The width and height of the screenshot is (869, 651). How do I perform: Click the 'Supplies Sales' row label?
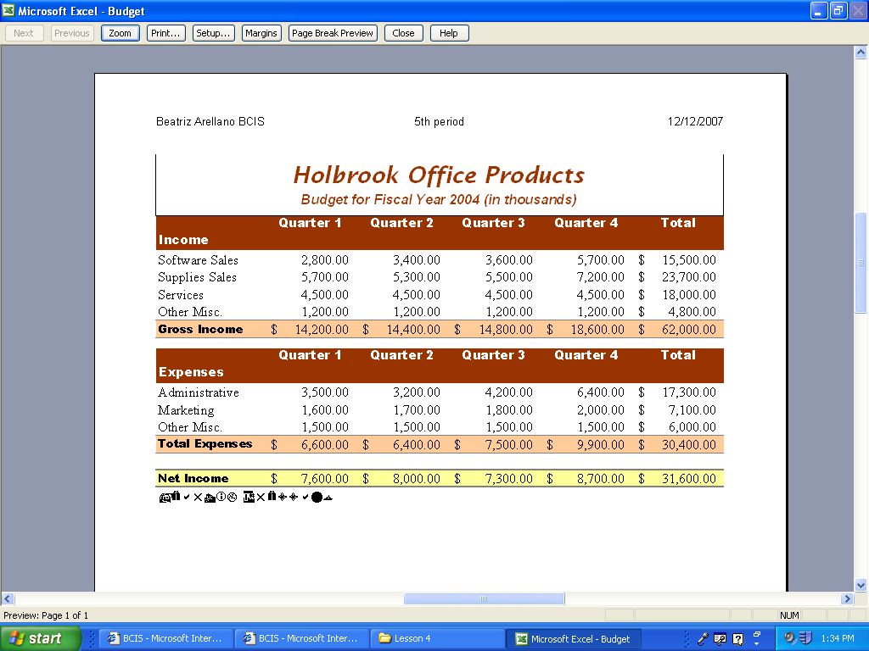197,277
